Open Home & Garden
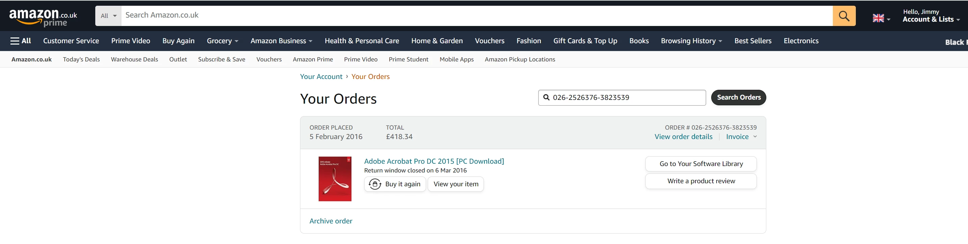968x244 pixels. pyautogui.click(x=437, y=41)
